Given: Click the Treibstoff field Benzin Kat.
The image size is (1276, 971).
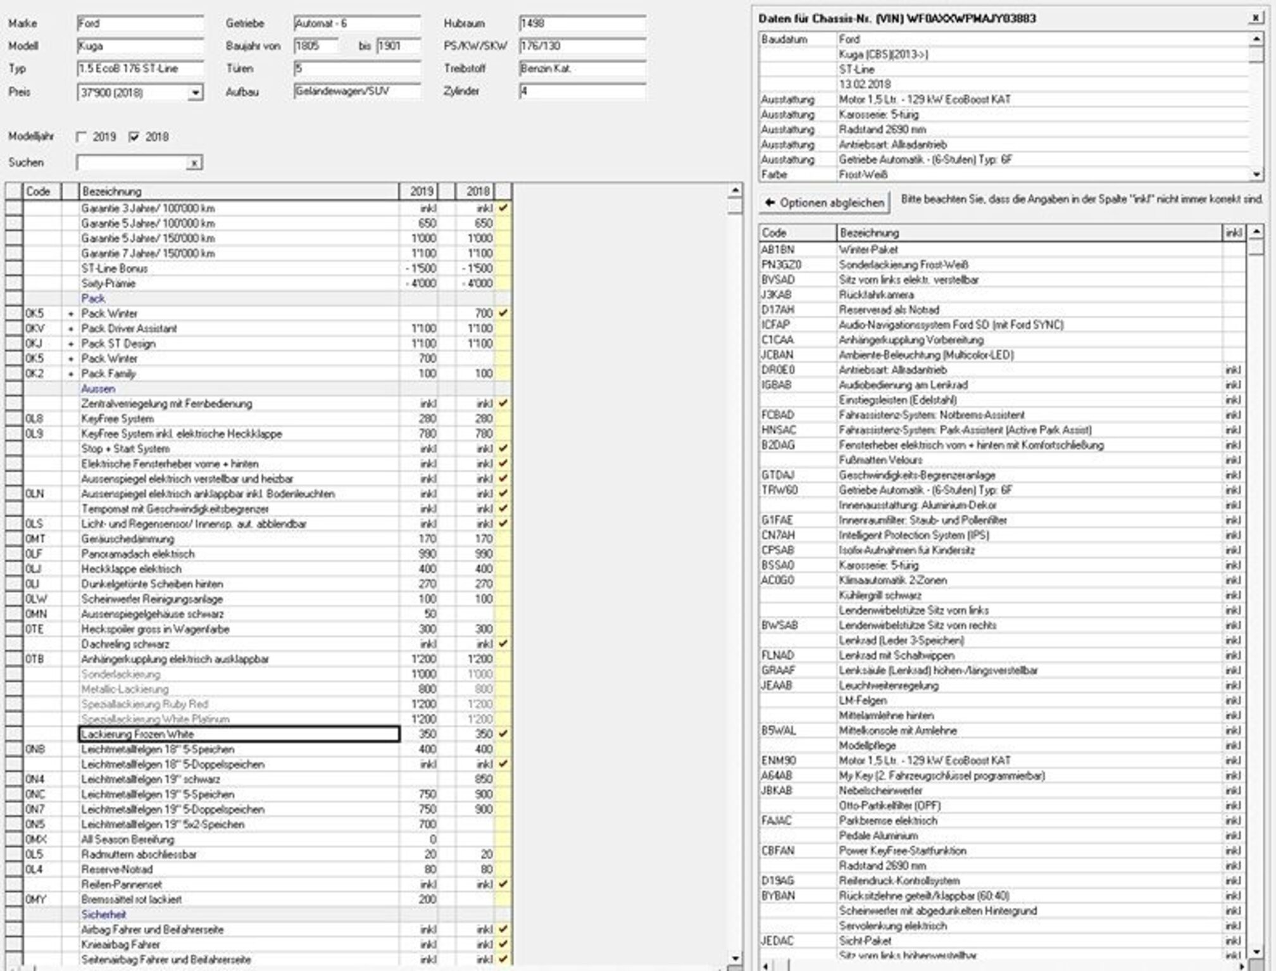Looking at the screenshot, I should pos(582,68).
